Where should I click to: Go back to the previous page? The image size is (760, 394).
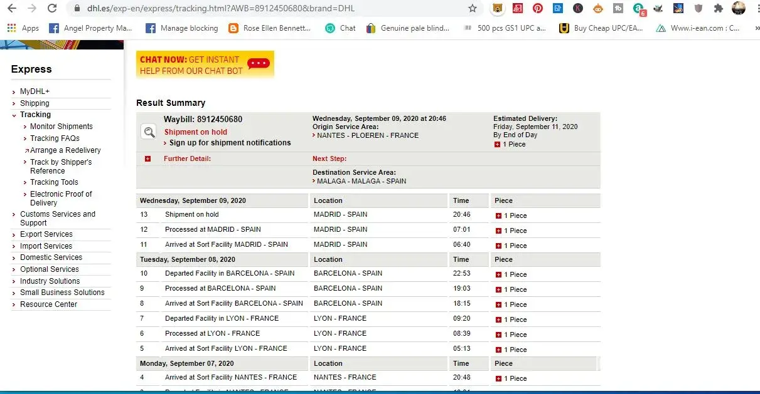pyautogui.click(x=12, y=9)
